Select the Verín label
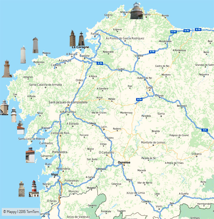This screenshot has height=219, width=214. click(159, 206)
